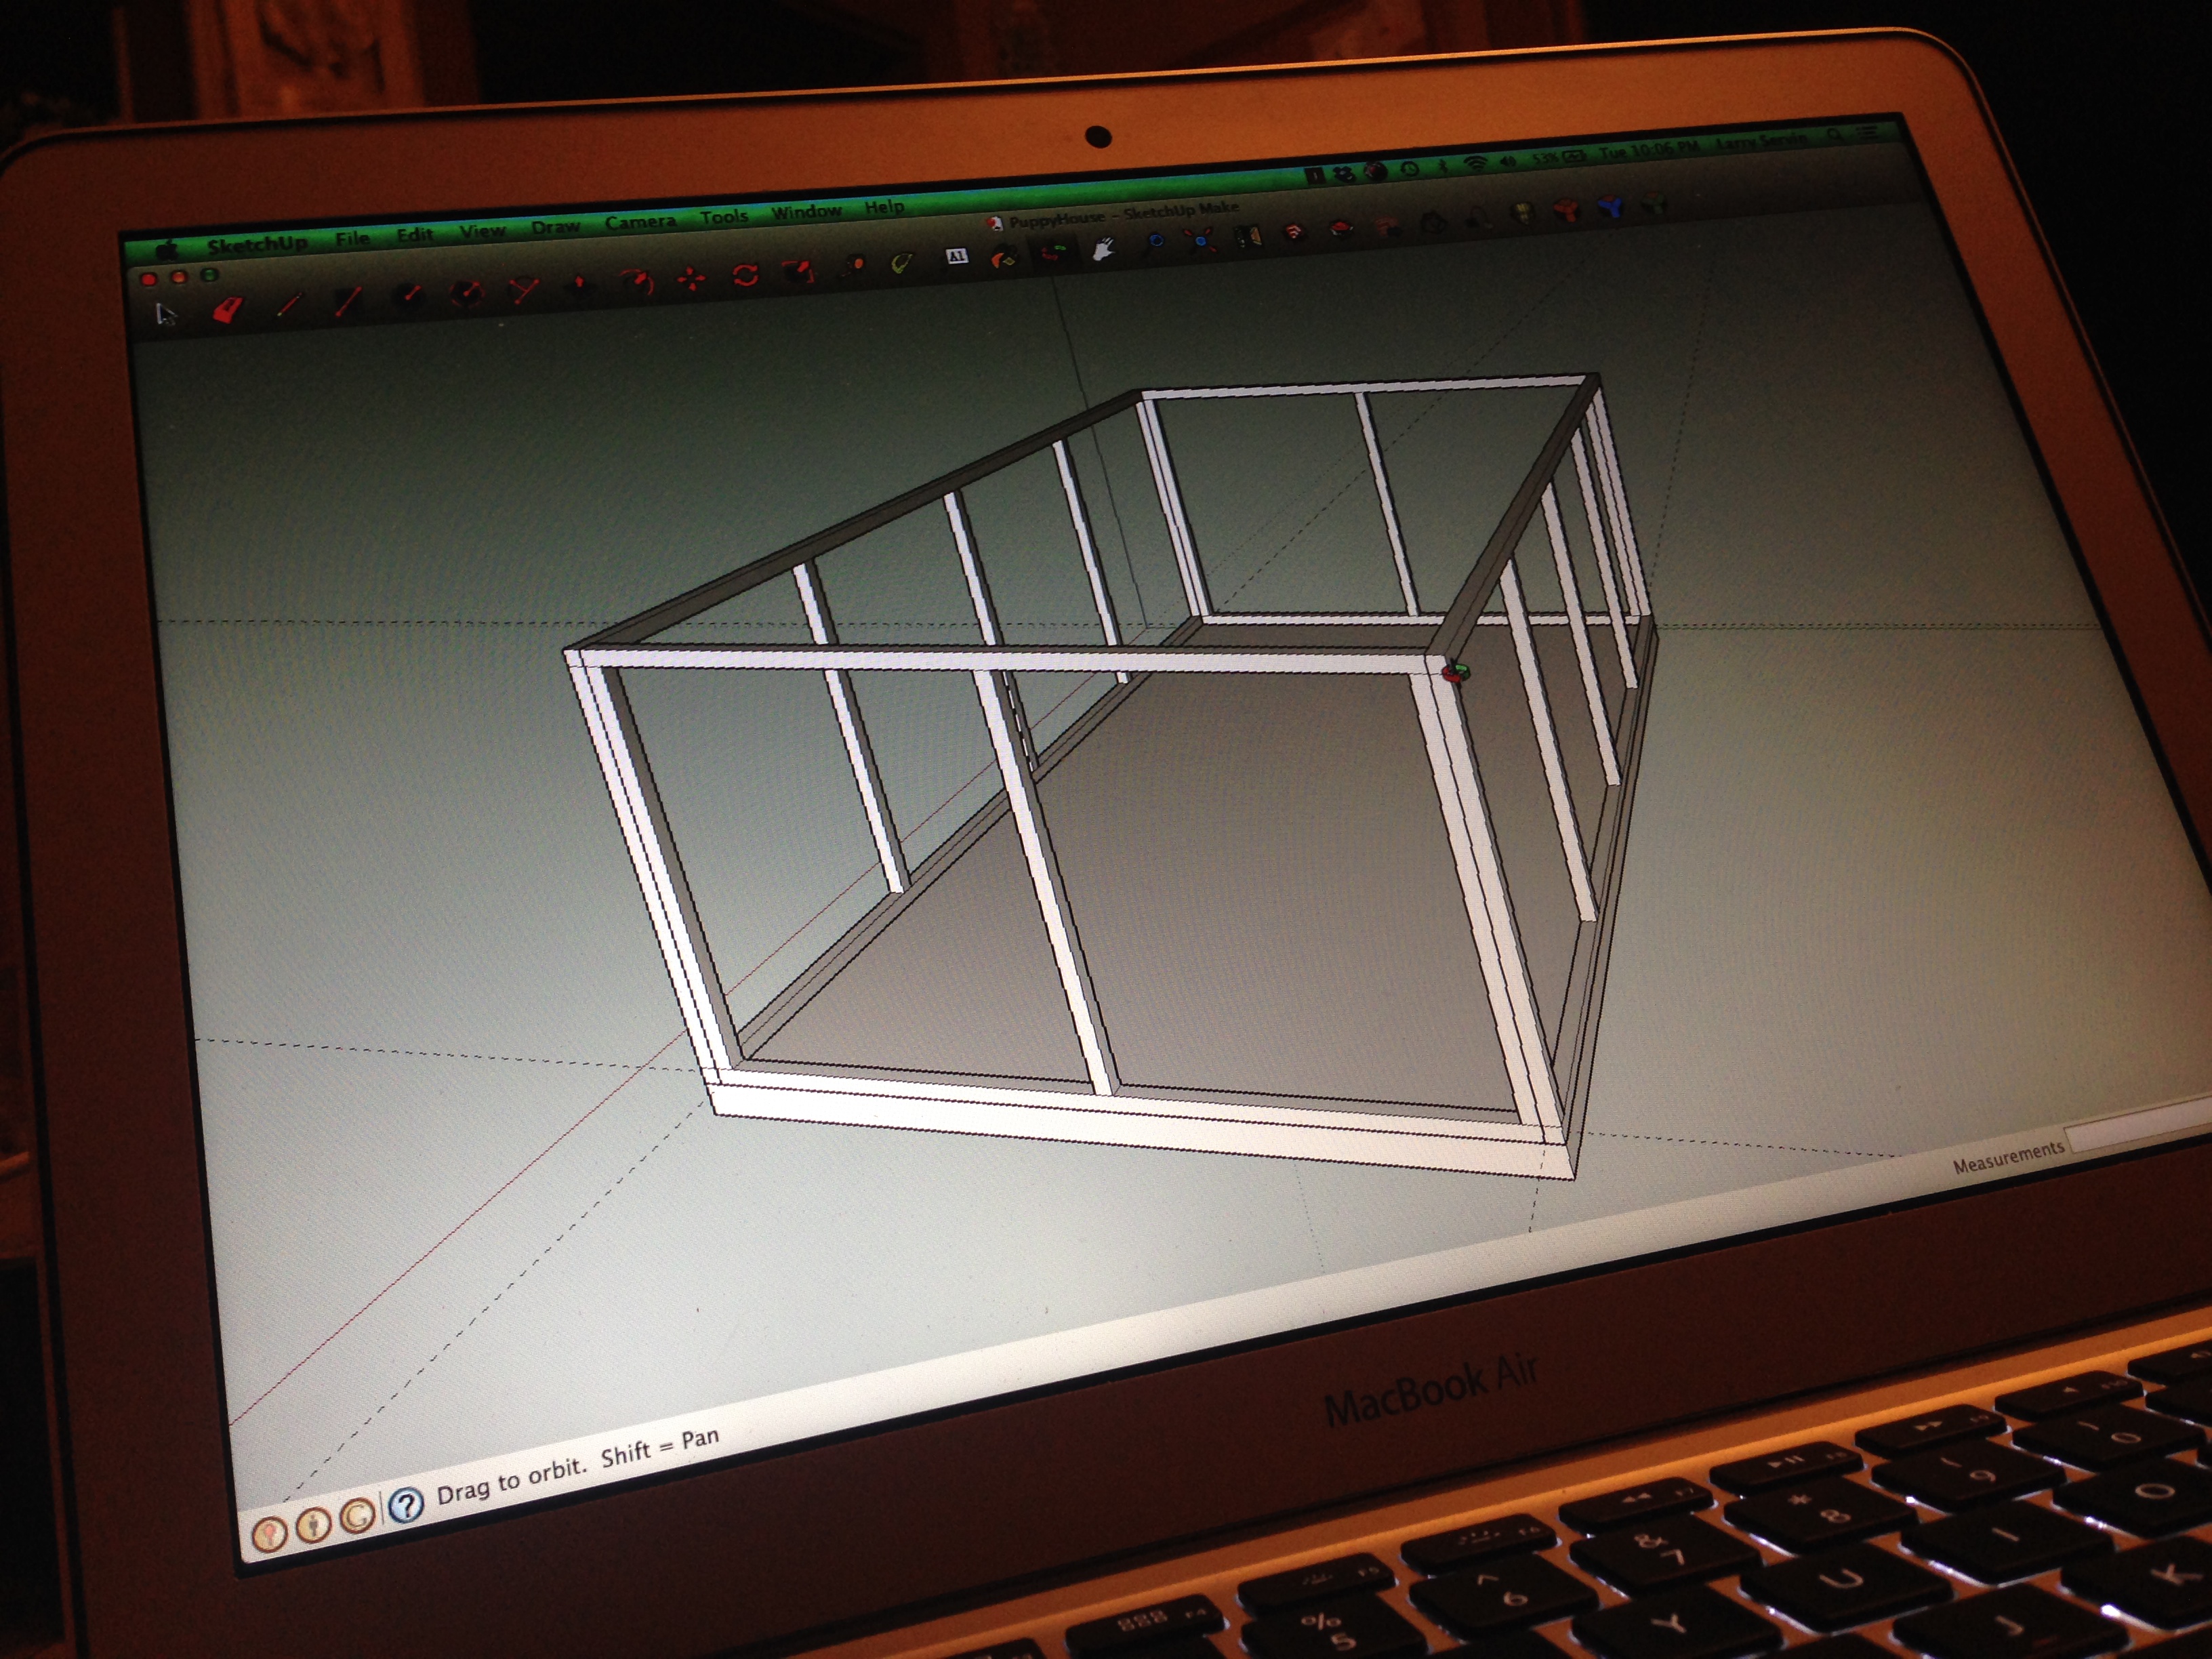
Task: Open the Draw menu
Action: click(556, 226)
